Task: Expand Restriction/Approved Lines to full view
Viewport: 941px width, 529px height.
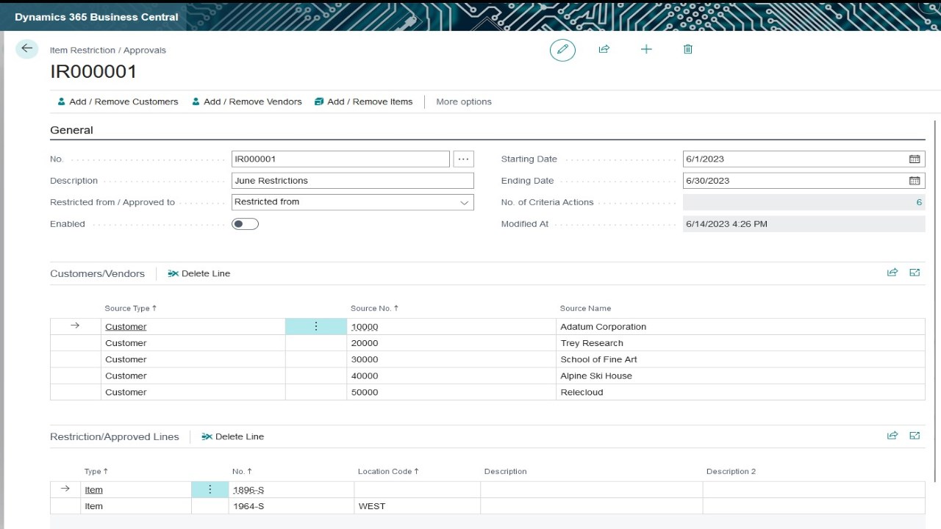Action: point(915,436)
